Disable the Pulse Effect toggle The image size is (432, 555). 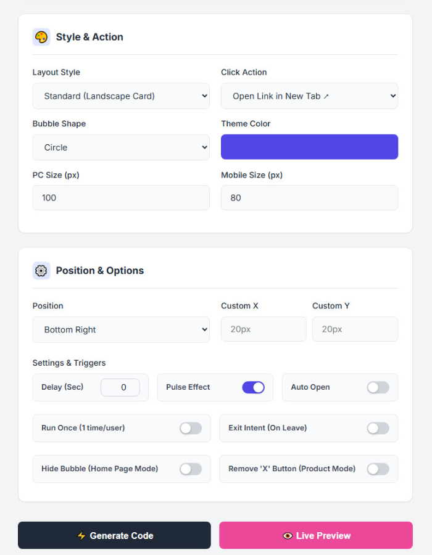[253, 387]
